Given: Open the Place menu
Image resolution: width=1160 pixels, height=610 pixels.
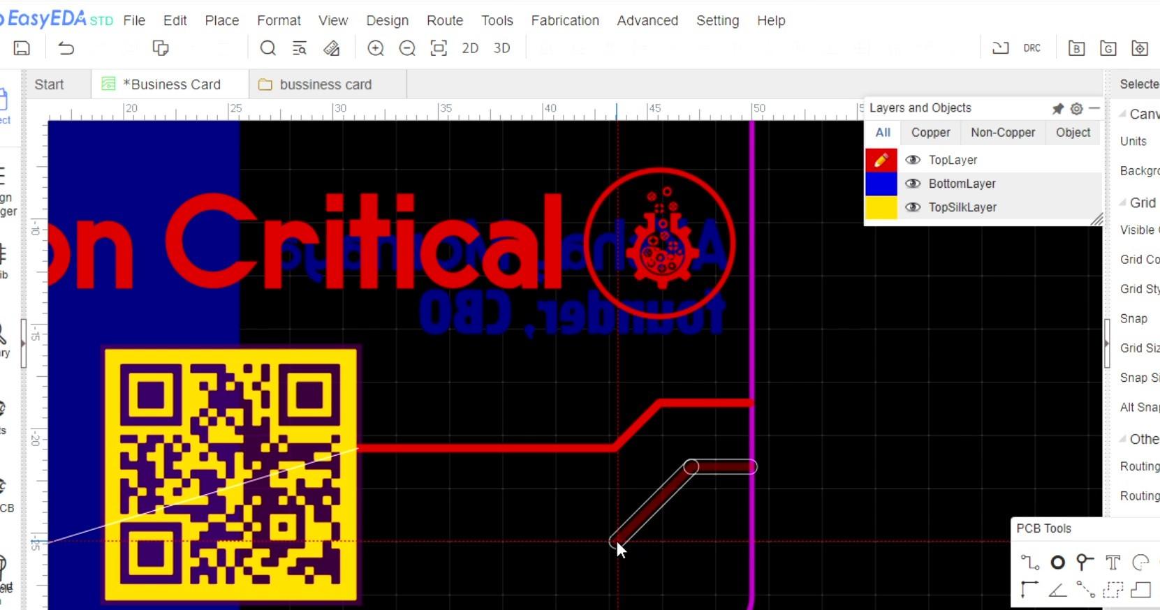Looking at the screenshot, I should coord(222,20).
